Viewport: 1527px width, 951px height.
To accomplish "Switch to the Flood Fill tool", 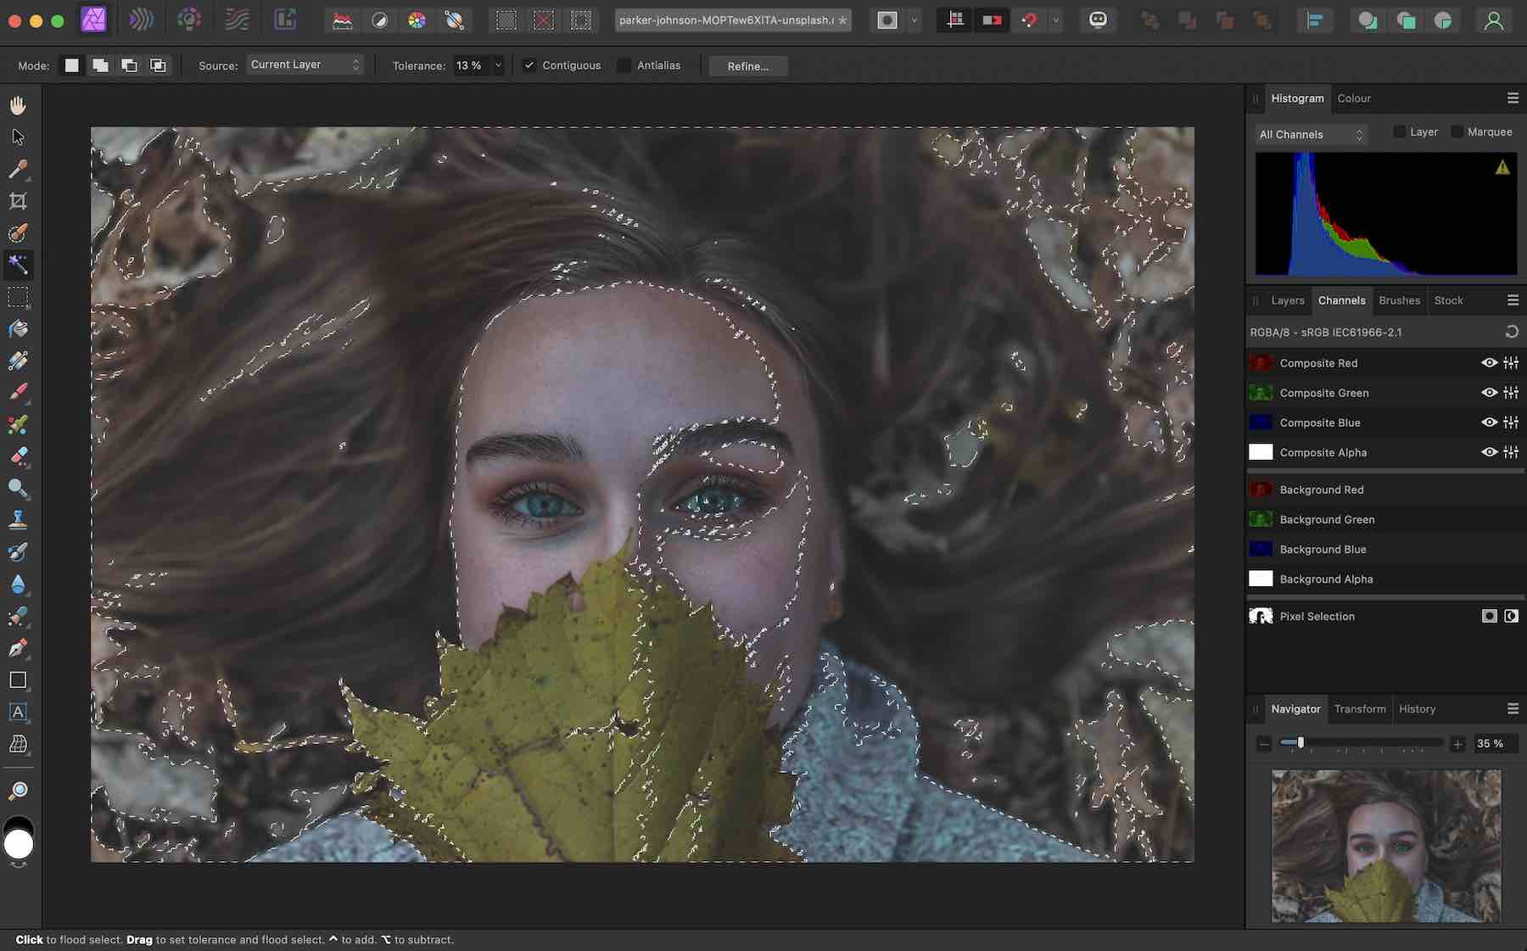I will (18, 329).
